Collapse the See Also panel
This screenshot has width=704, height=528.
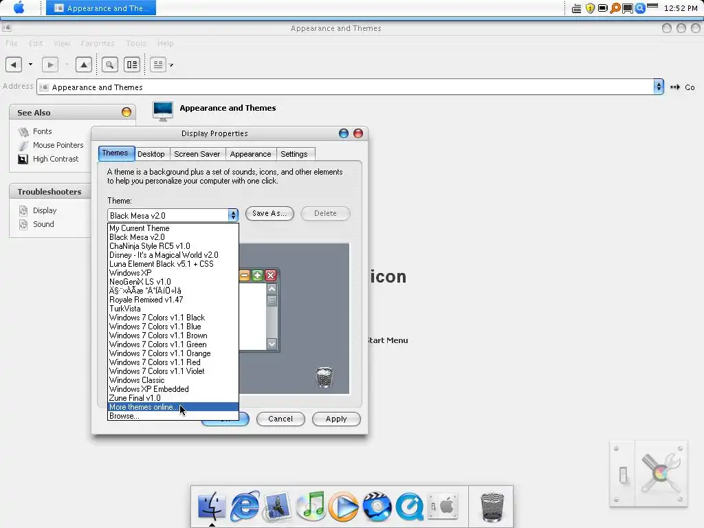click(126, 112)
